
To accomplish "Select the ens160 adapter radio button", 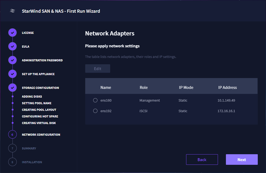I will [95, 100].
